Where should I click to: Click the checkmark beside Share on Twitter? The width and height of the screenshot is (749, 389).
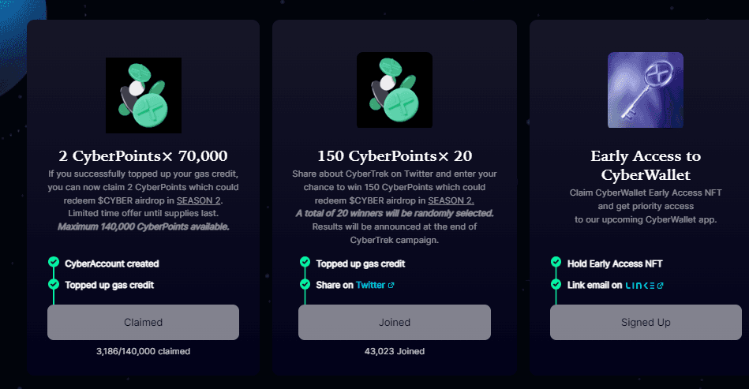point(304,284)
